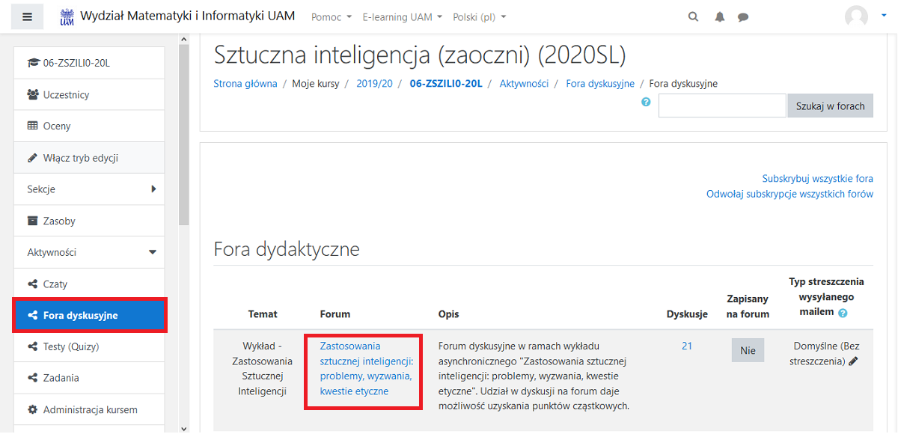Click Nie to subscribe to the forum
This screenshot has width=898, height=434.
(748, 349)
